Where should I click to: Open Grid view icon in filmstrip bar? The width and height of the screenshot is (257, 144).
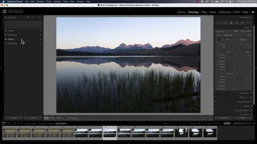[x=14, y=124]
